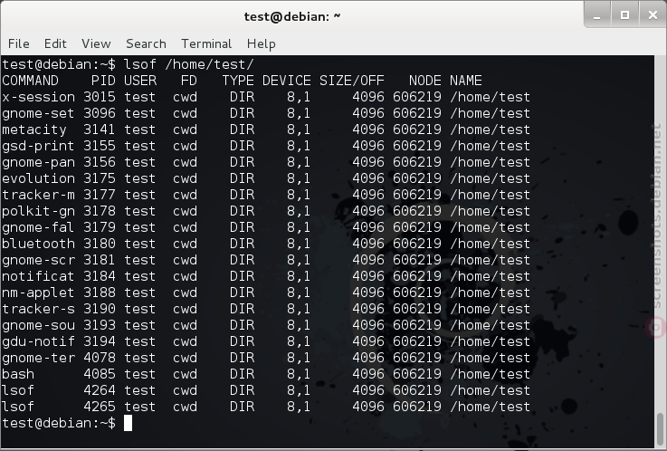The image size is (667, 451).
Task: Click the 'nm-applet' command entry
Action: [38, 293]
